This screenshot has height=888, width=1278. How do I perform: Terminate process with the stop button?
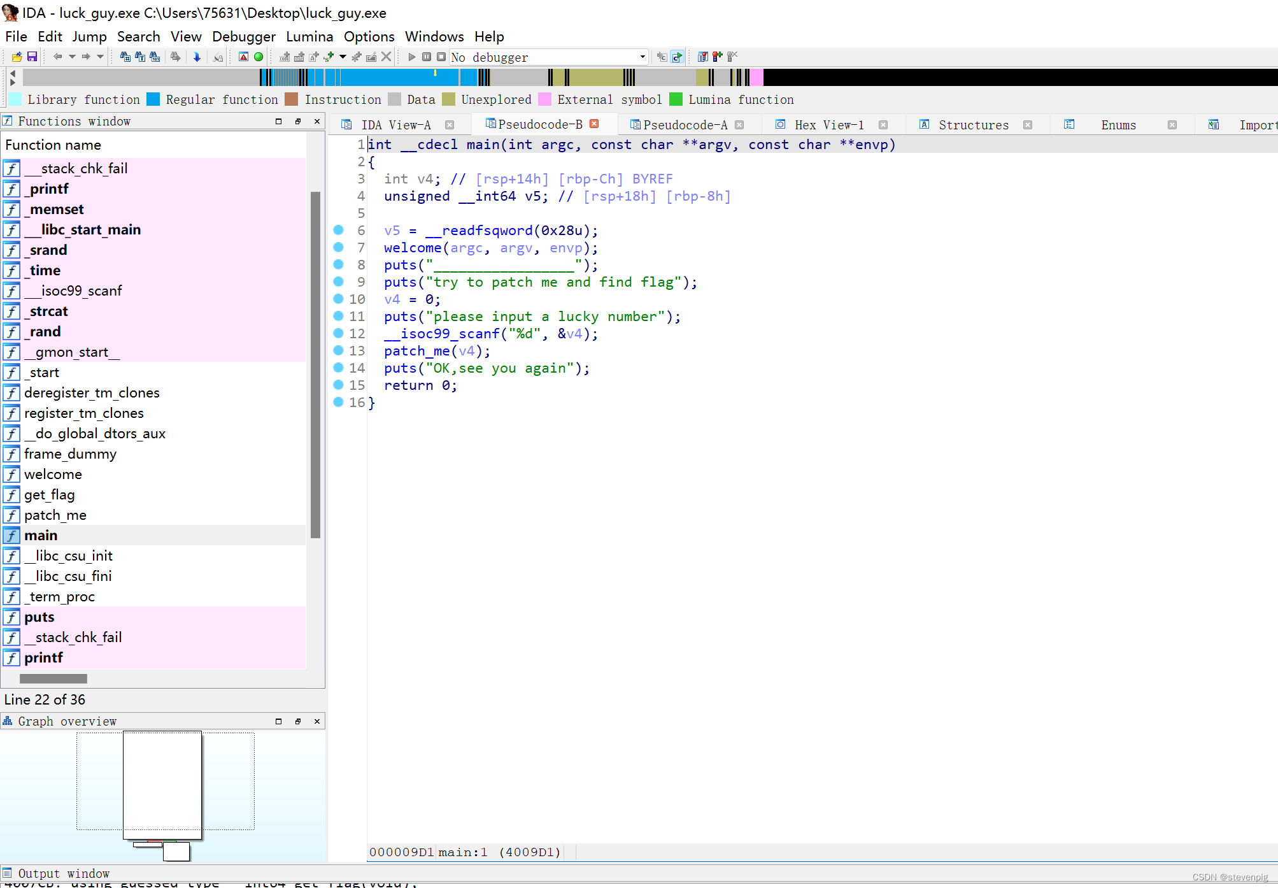tap(441, 57)
